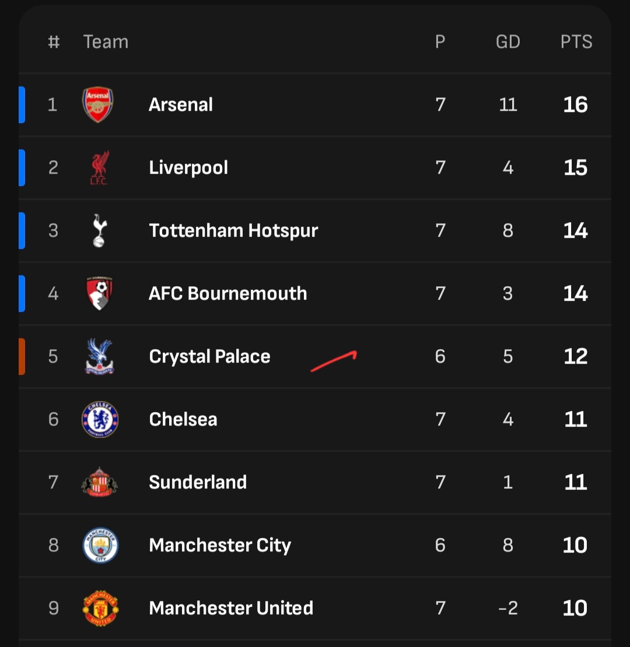
Task: Click the Crystal Palace eagle crest
Action: pos(99,356)
